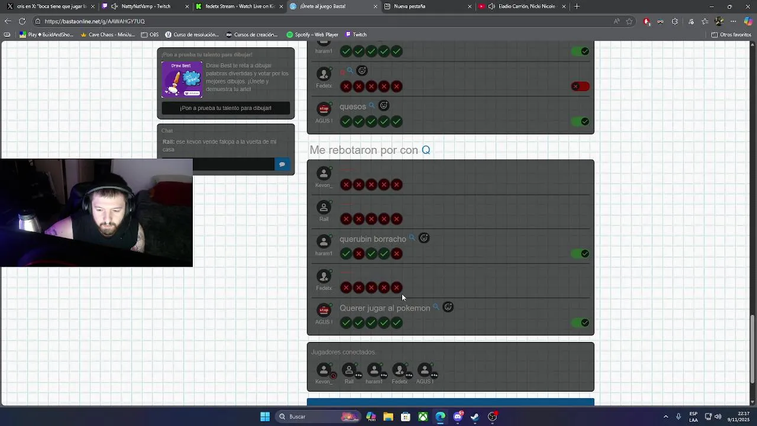Open Steam from taskbar
The image size is (757, 426).
475,417
